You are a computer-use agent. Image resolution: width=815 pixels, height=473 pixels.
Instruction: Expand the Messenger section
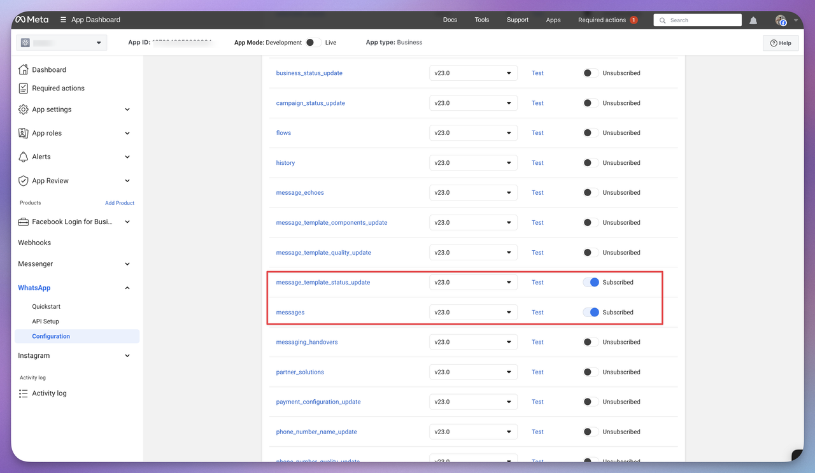127,264
